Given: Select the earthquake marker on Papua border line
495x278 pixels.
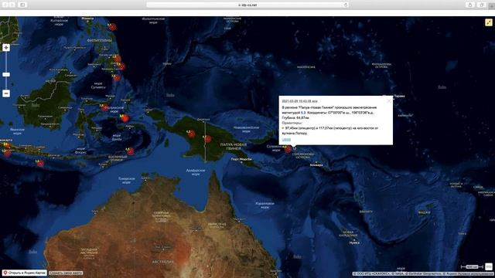Looking at the screenshot, I should point(207,139).
